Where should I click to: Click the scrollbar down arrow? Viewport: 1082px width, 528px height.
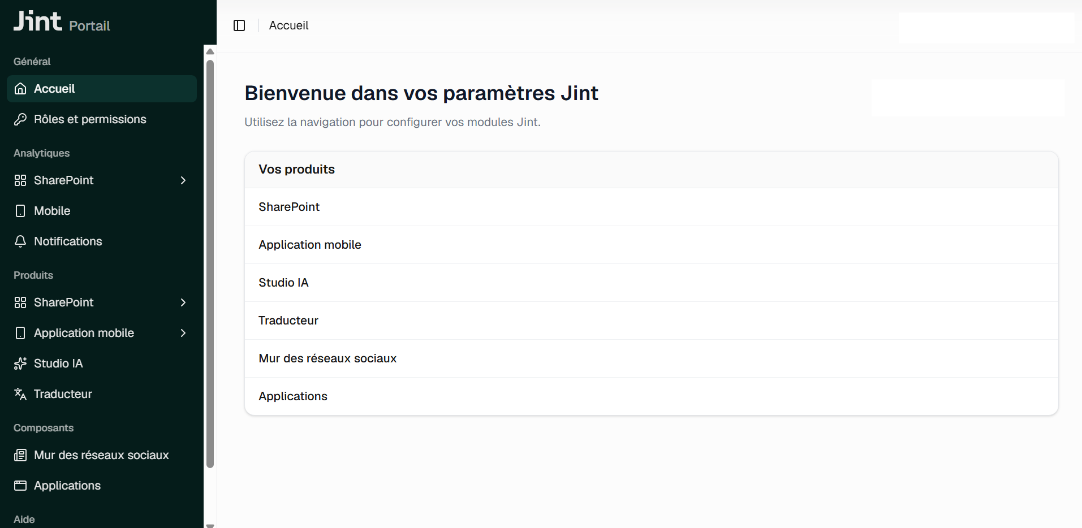210,525
